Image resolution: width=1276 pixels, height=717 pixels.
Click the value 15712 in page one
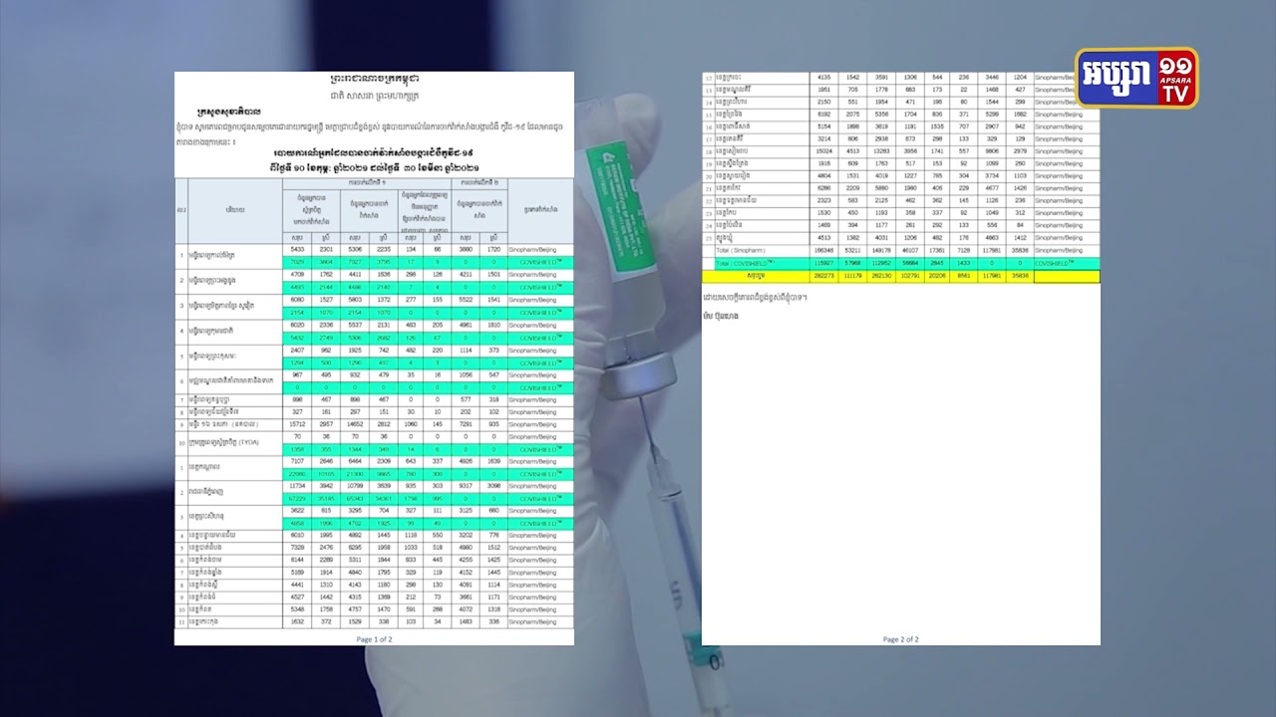pyautogui.click(x=297, y=424)
